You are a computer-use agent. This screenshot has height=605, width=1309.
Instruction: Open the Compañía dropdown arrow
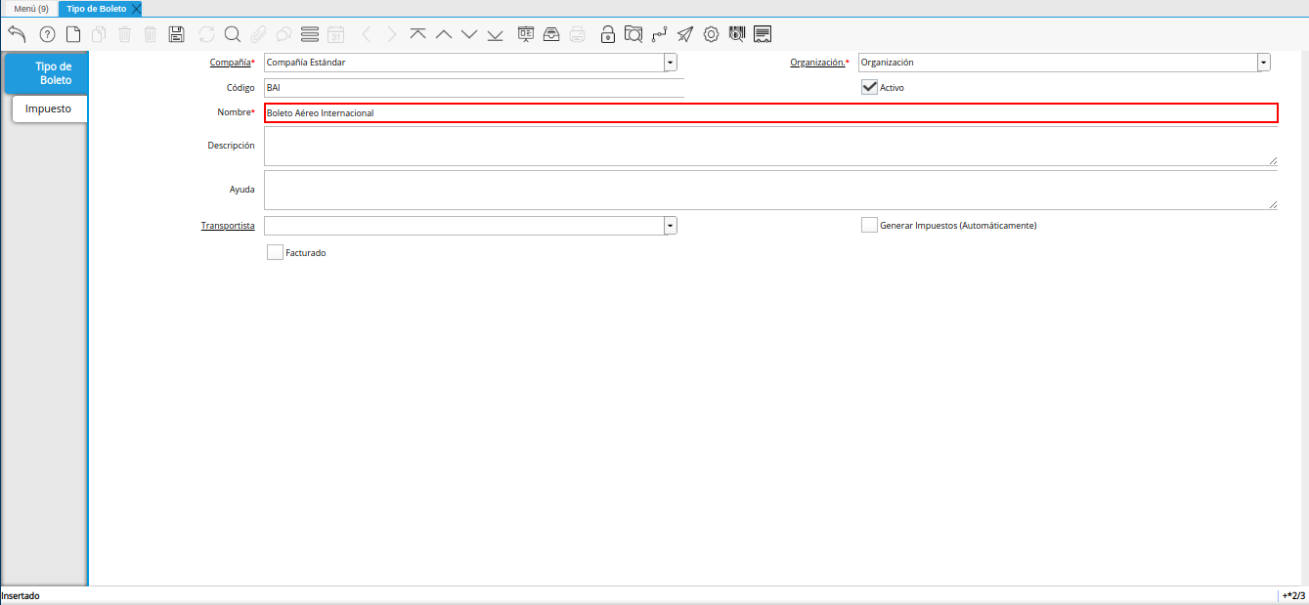[670, 63]
